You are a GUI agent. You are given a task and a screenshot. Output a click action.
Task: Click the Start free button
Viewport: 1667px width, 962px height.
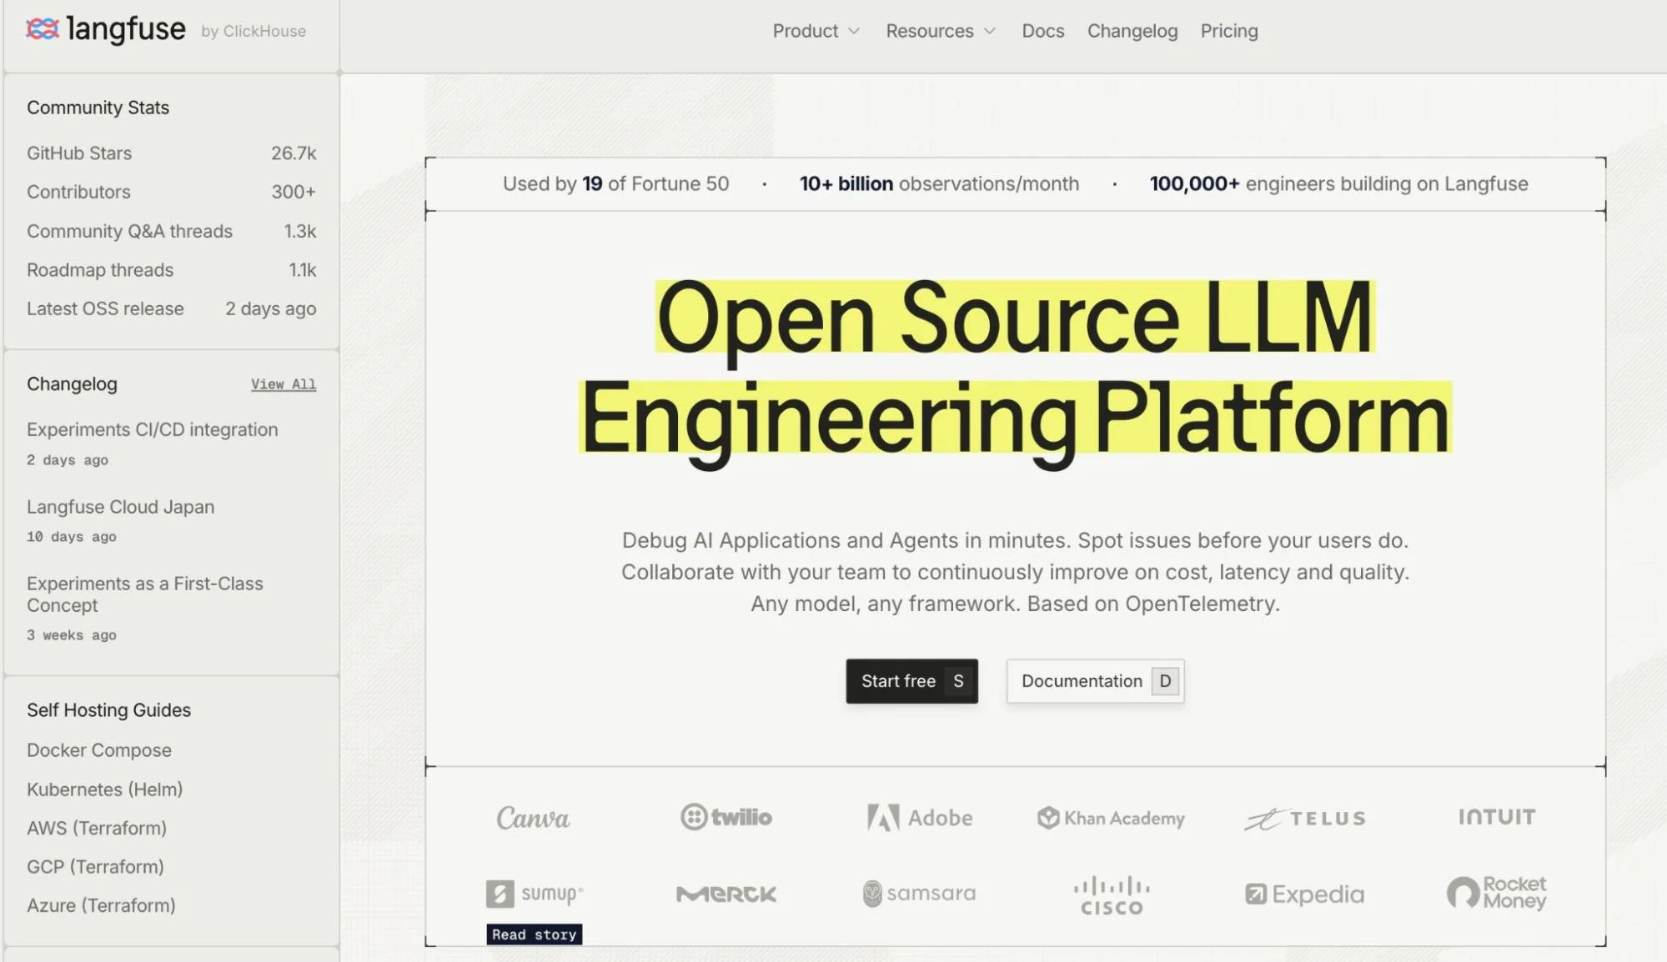pos(911,681)
